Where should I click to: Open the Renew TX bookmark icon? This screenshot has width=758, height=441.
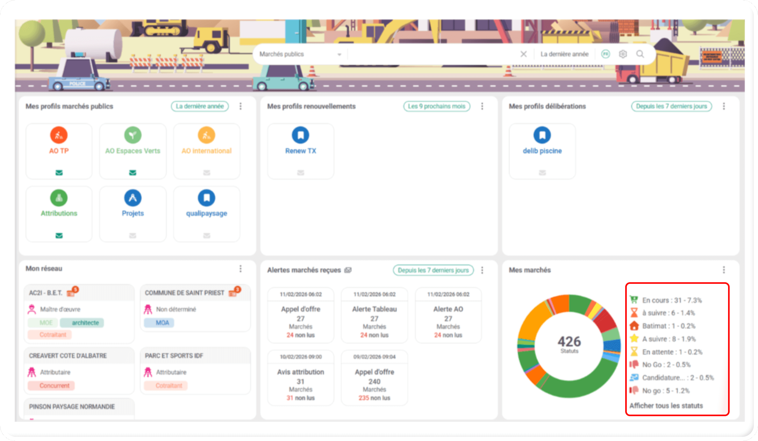coord(300,135)
